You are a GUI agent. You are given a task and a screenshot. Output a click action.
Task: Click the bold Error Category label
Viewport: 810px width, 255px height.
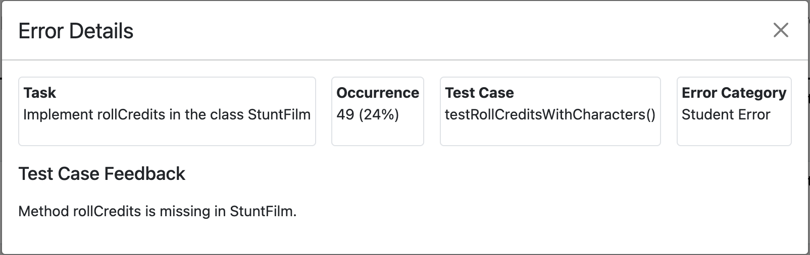[x=734, y=93]
